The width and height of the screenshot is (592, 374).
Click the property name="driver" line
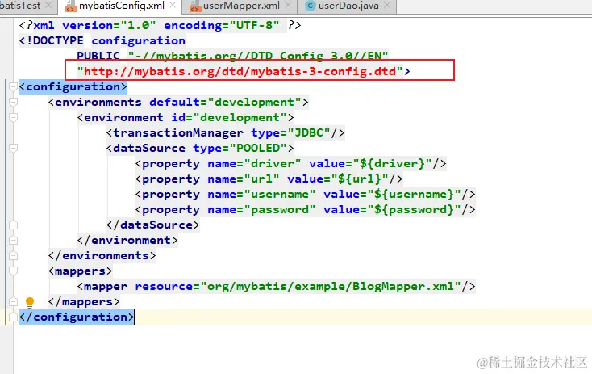point(290,163)
